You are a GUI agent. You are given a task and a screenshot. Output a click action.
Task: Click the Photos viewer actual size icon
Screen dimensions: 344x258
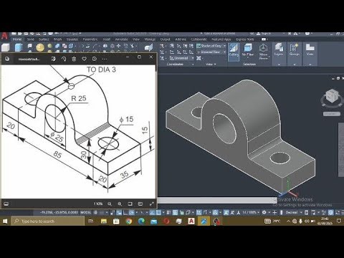140,204
